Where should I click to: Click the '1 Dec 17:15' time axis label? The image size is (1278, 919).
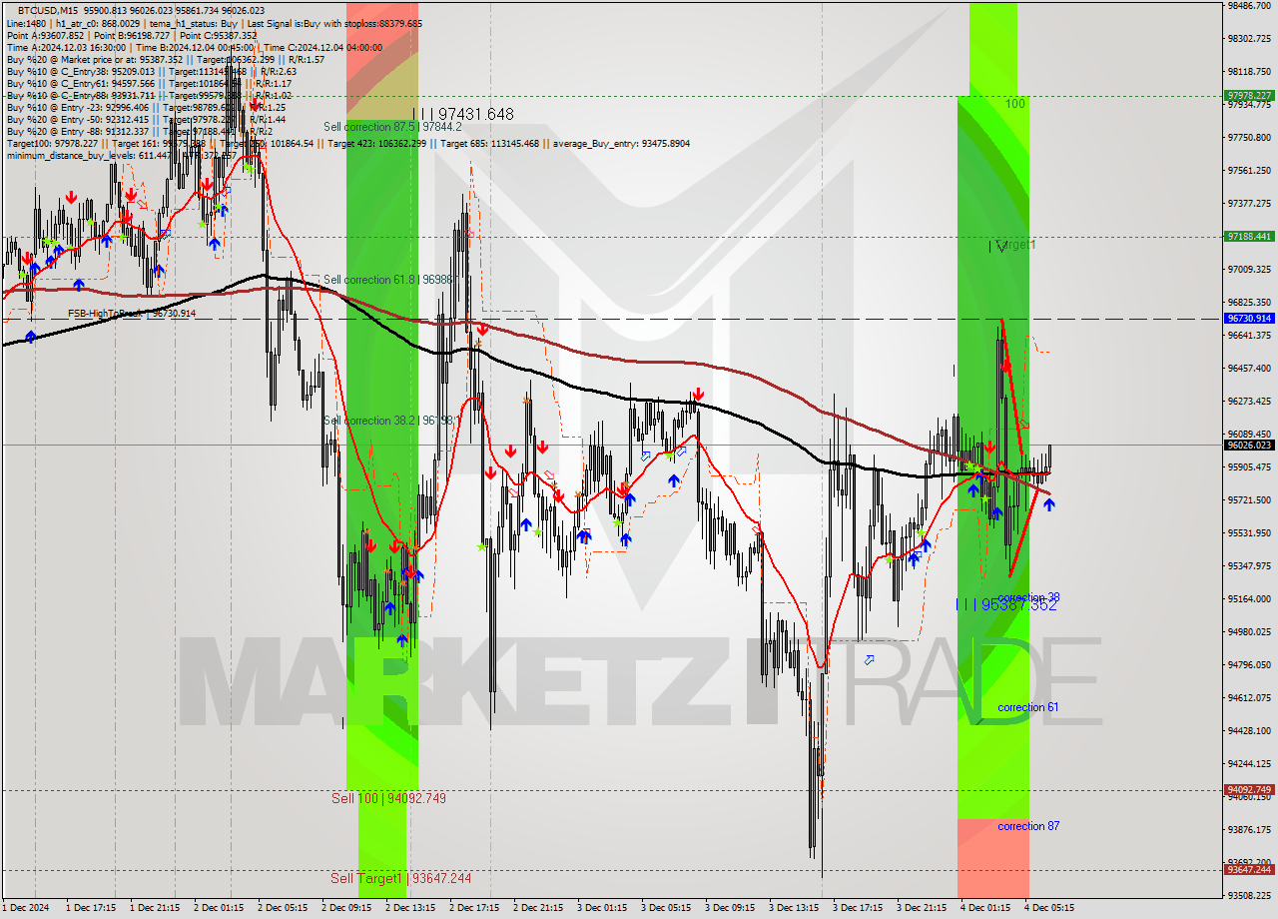[90, 908]
